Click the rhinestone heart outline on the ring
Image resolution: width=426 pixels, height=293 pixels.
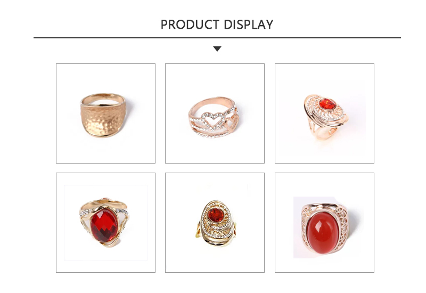click(212, 120)
